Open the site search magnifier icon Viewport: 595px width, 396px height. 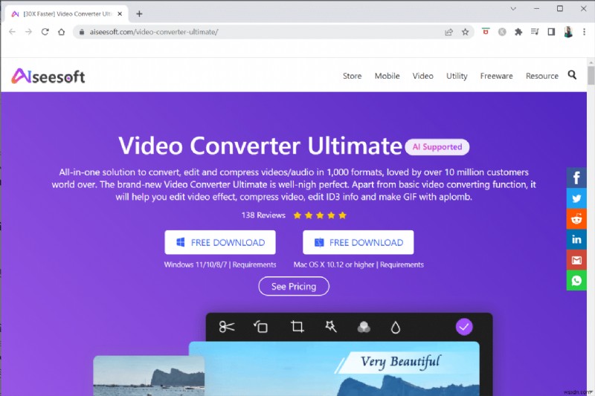(x=572, y=75)
